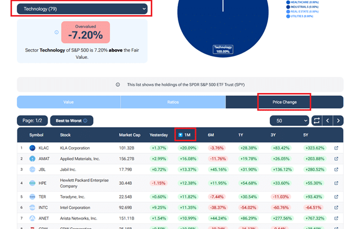Switch to the Ratios tab
The image size is (350, 229).
coord(173,102)
